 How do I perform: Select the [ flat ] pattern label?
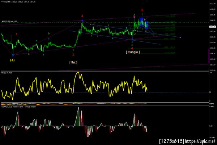coord(73,62)
